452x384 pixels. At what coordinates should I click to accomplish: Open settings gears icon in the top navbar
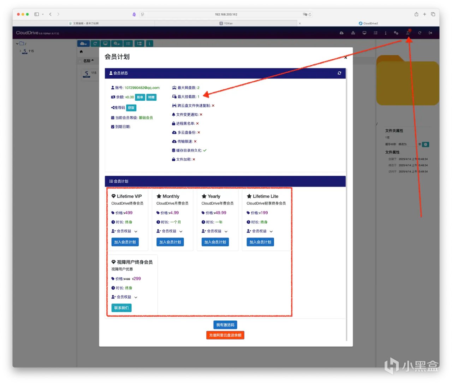click(396, 33)
